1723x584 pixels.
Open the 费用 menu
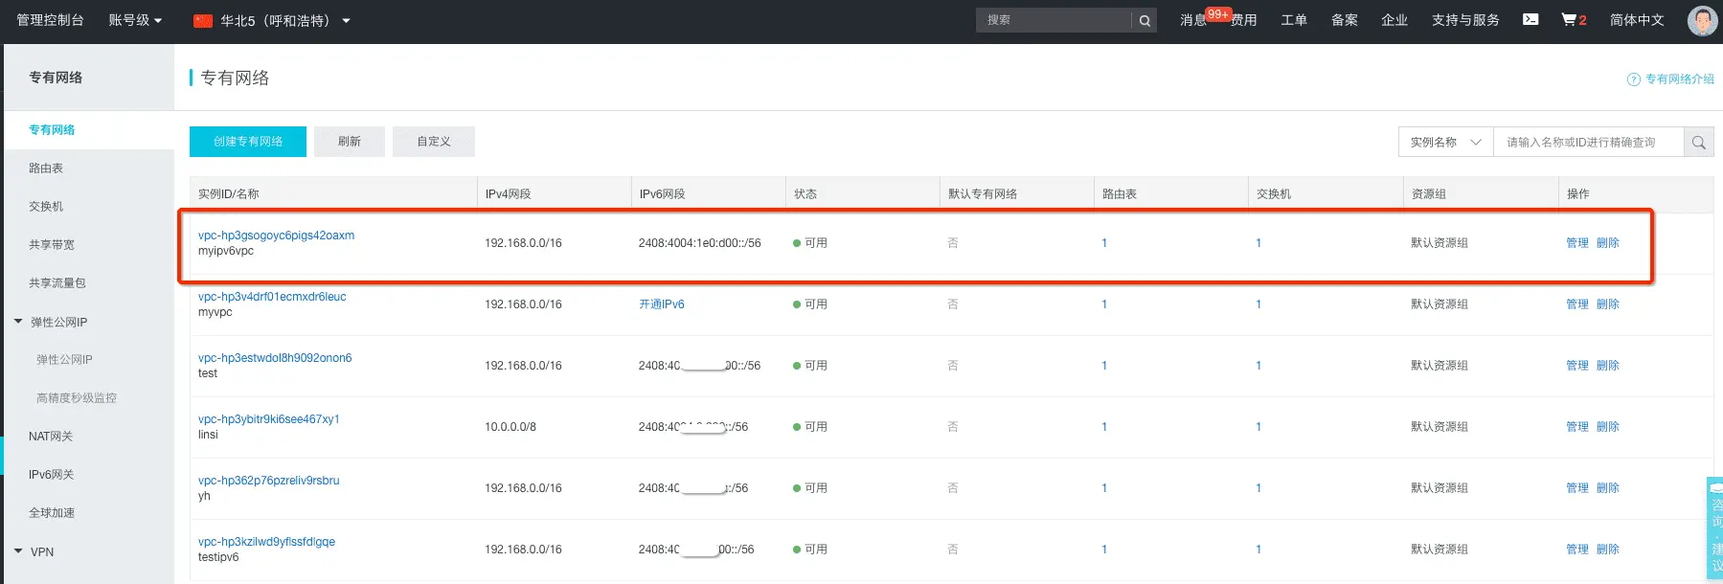1244,20
